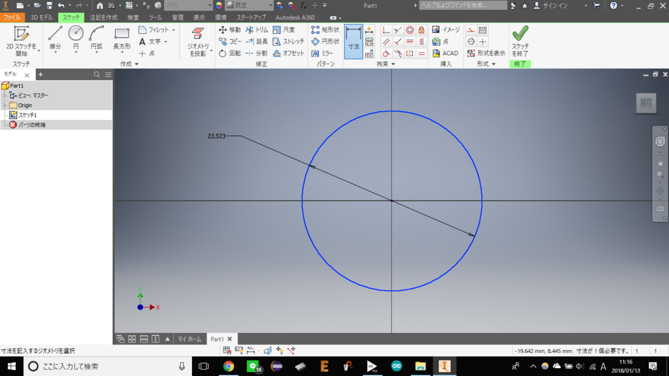The height and width of the screenshot is (376, 669).
Task: Select the Copy (コピー) tool
Action: pos(229,42)
